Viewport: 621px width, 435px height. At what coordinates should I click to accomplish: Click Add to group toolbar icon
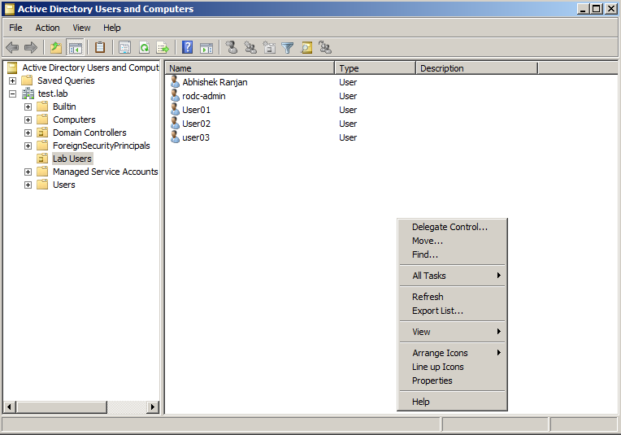point(325,47)
